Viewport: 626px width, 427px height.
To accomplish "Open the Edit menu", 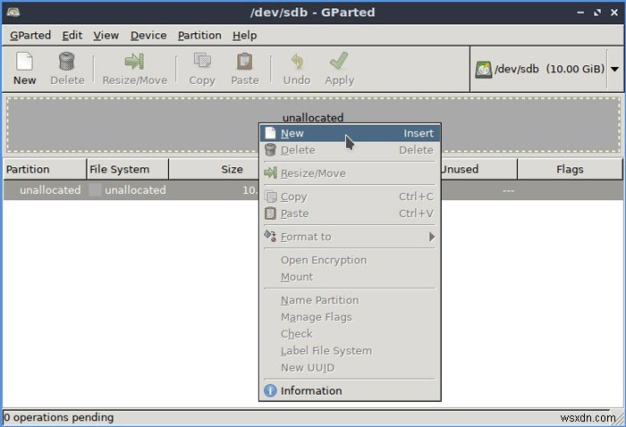I will point(72,36).
